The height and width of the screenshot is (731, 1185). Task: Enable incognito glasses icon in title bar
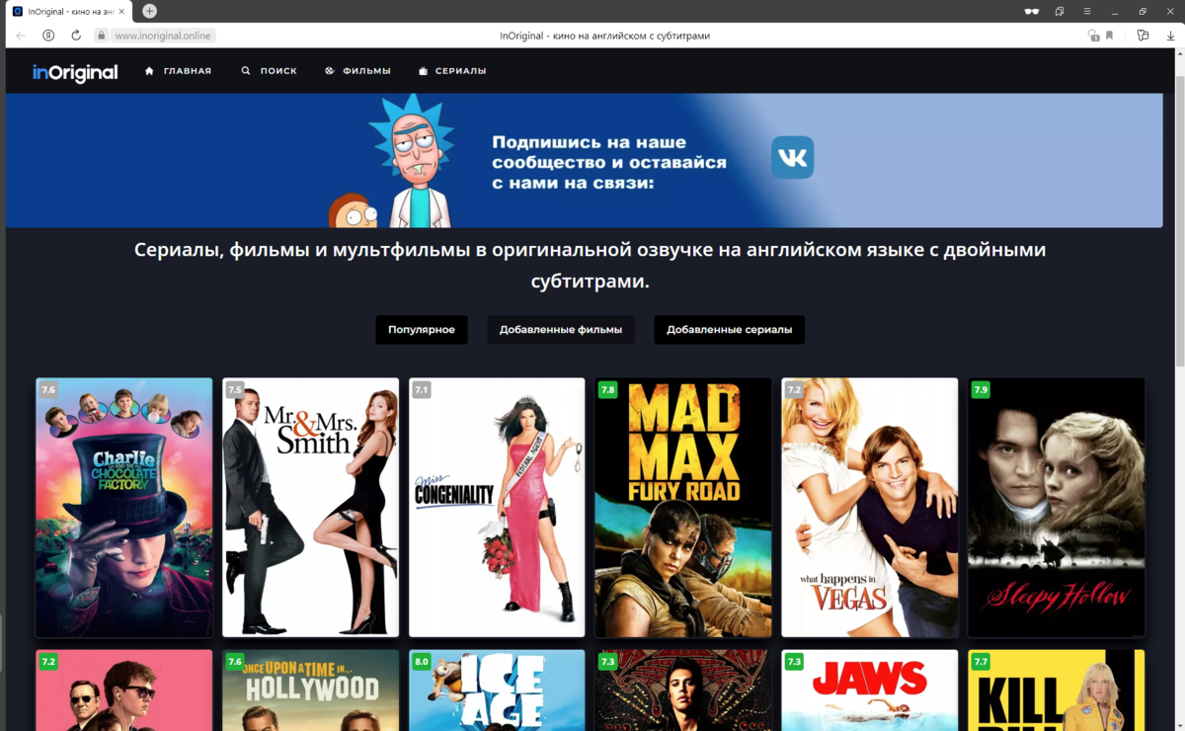tap(1032, 11)
